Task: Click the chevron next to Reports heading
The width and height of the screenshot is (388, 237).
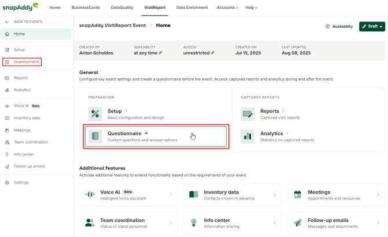Action: click(283, 111)
